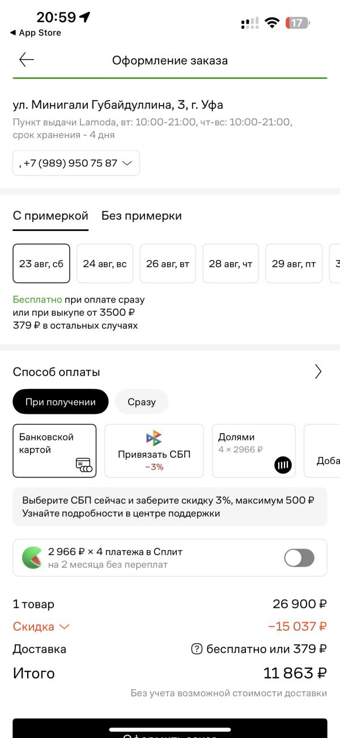The height and width of the screenshot is (738, 340).
Task: Select the Сразу payment option
Action: 142,402
